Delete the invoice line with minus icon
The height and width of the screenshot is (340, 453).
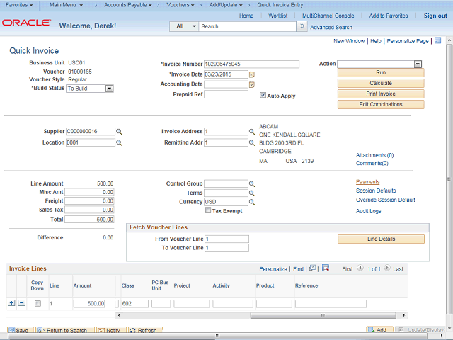(x=22, y=303)
